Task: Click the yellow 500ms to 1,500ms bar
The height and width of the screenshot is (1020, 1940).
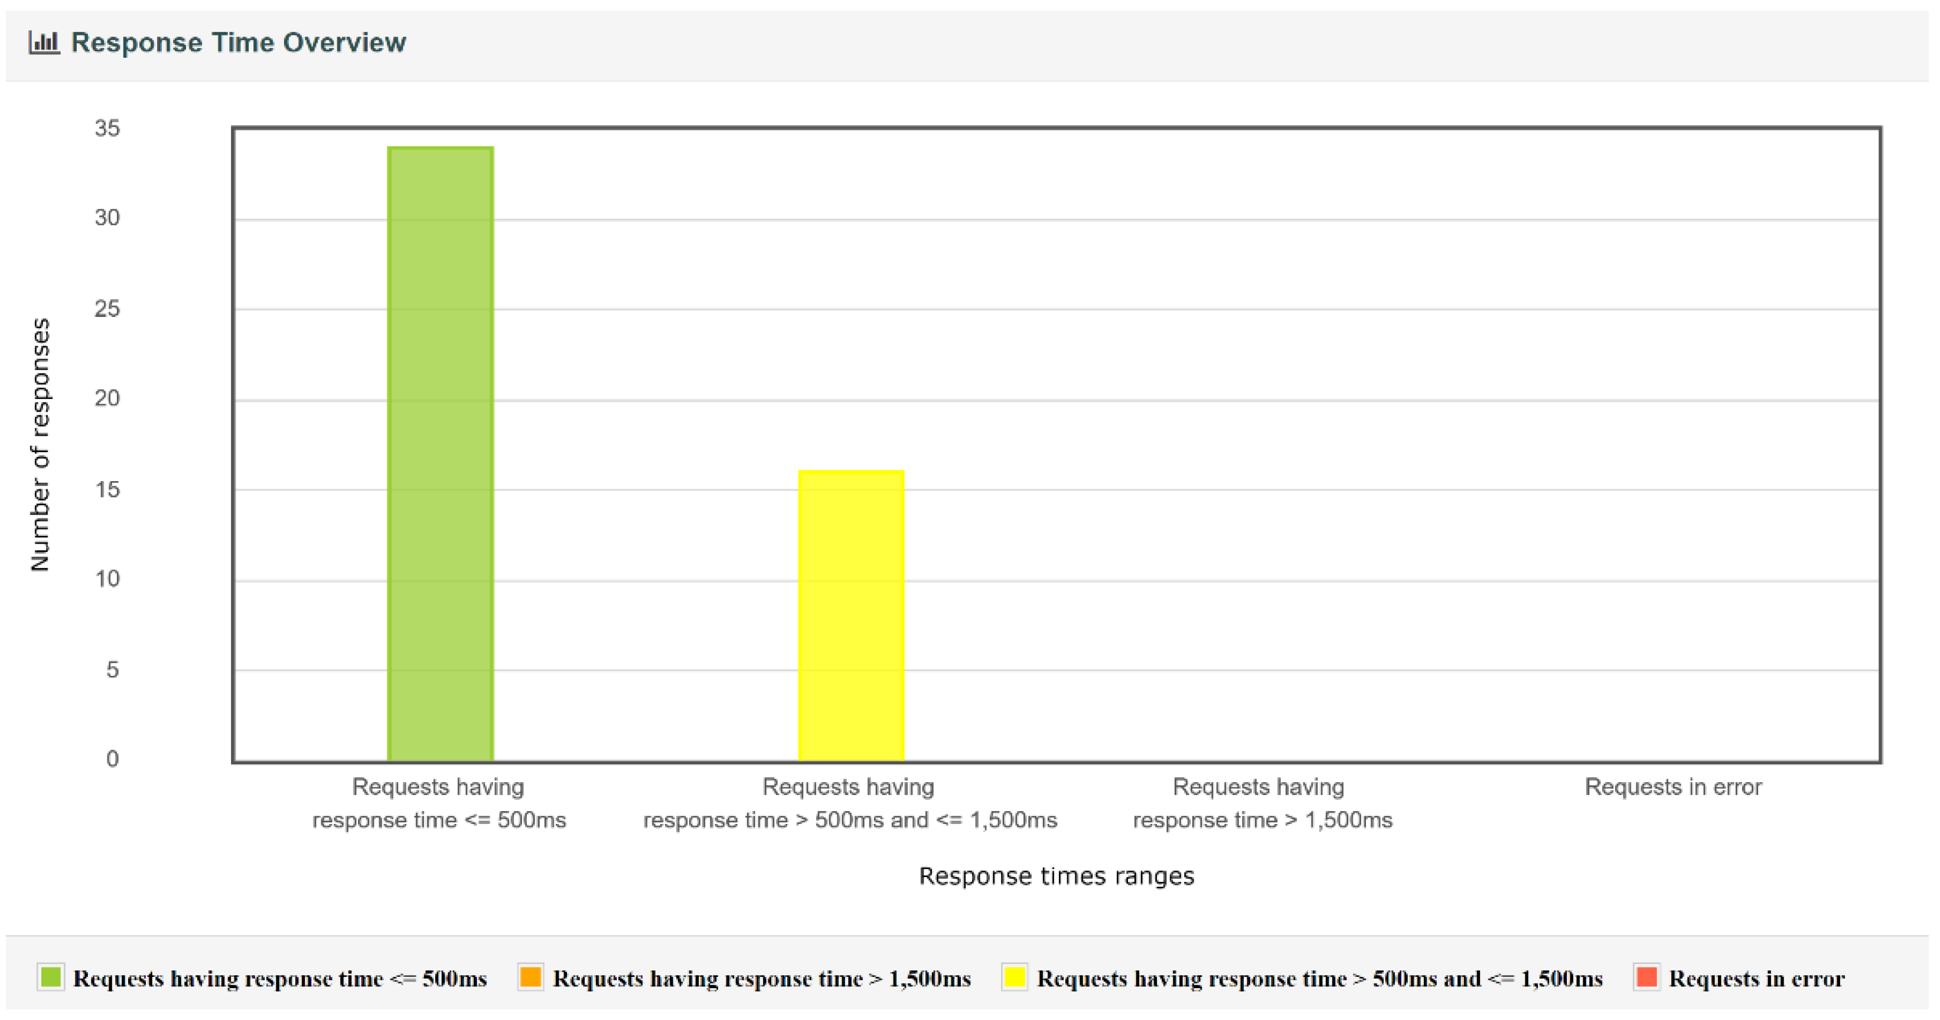Action: (x=851, y=615)
